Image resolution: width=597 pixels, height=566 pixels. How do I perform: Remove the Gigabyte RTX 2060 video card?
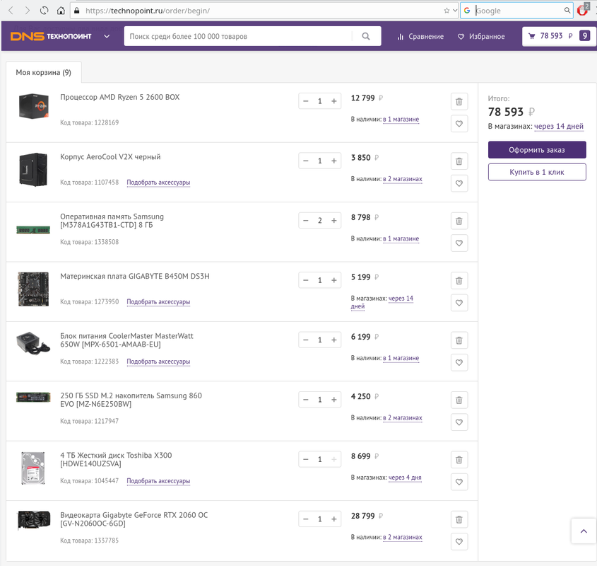coord(459,519)
